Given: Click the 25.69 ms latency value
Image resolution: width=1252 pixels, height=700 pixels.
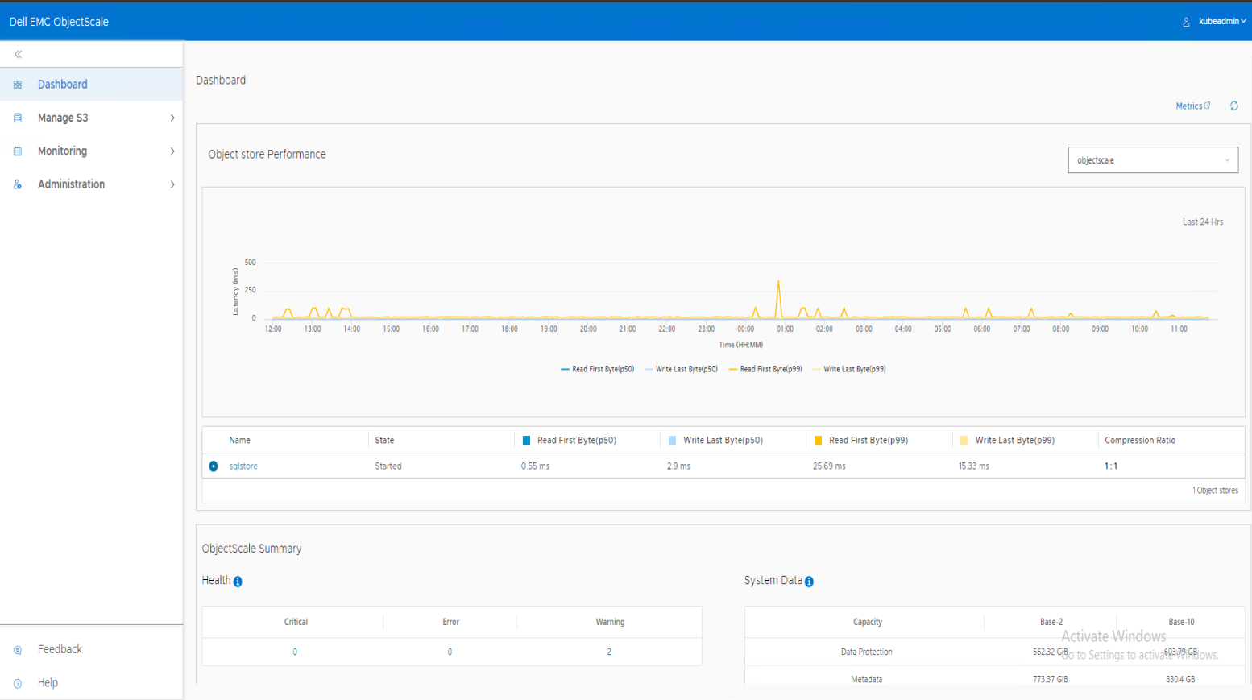Looking at the screenshot, I should [829, 466].
